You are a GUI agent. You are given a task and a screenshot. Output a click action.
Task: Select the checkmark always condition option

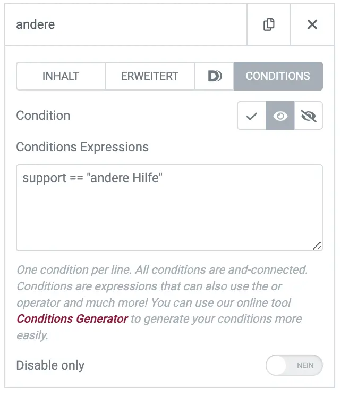click(251, 116)
